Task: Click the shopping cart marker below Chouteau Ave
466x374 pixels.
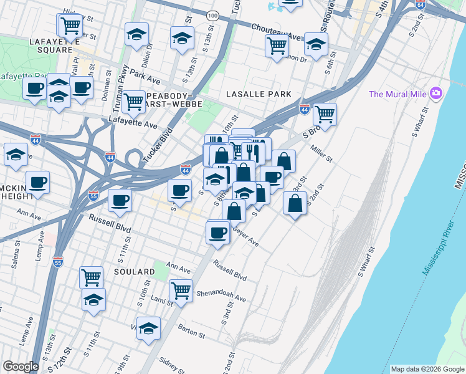Action: tap(277, 46)
